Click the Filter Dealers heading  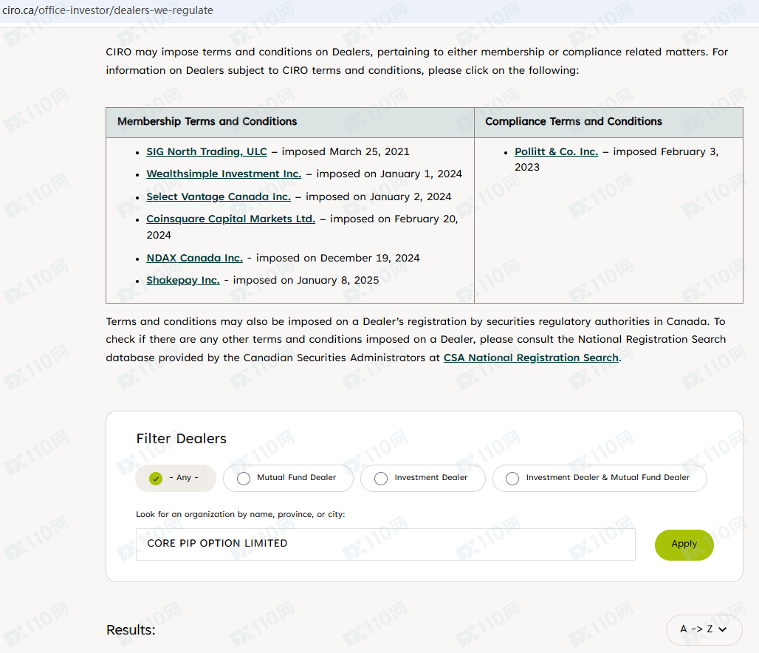(x=182, y=438)
